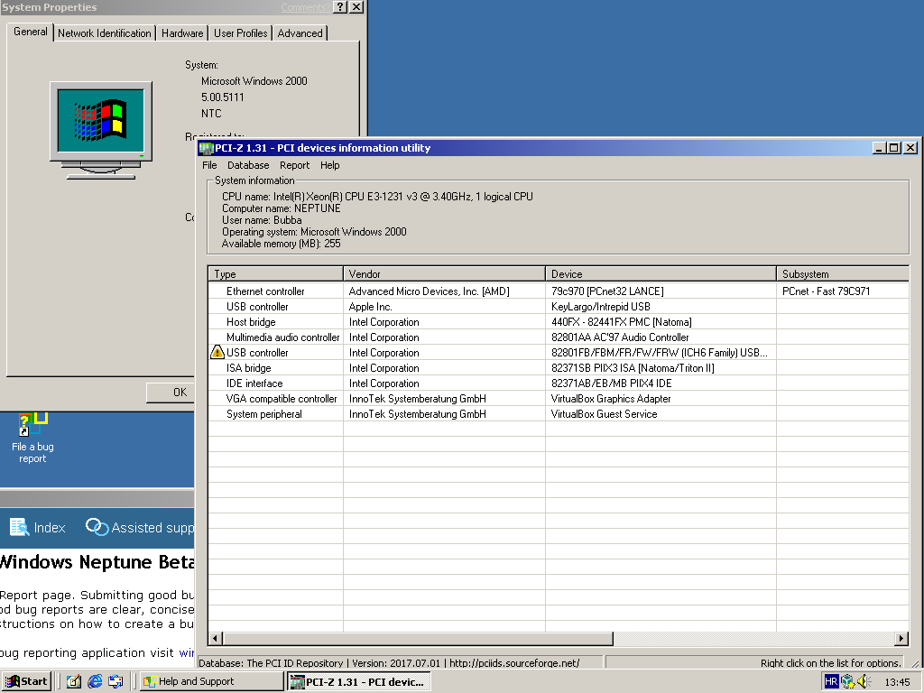Select the VirtualBox Graphics Adapter row
The image size is (924, 693).
(x=611, y=399)
